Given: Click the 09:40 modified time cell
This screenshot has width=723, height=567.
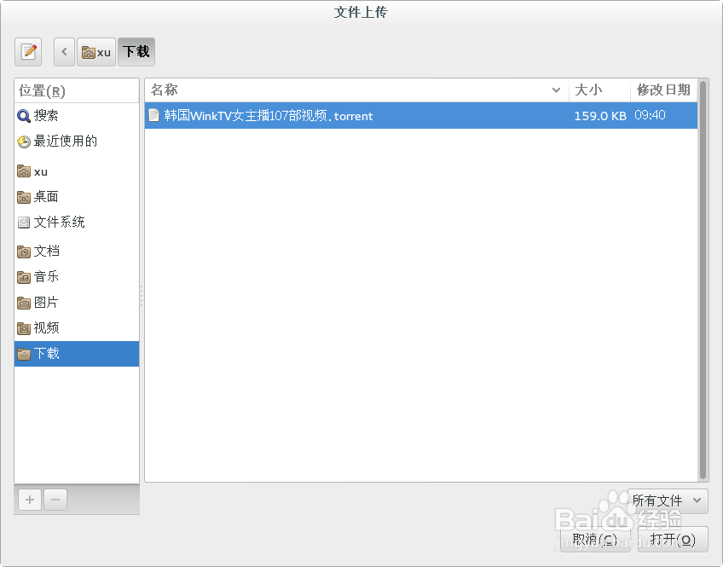Looking at the screenshot, I should pyautogui.click(x=650, y=115).
